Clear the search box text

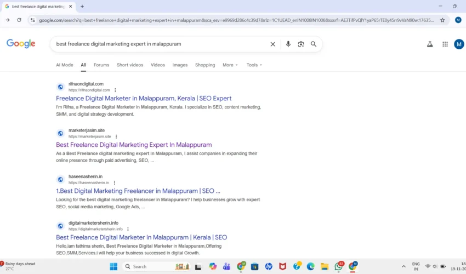(272, 44)
